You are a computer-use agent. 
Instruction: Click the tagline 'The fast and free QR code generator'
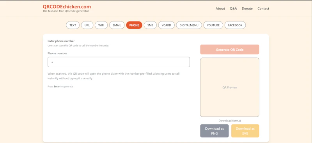click(x=66, y=11)
